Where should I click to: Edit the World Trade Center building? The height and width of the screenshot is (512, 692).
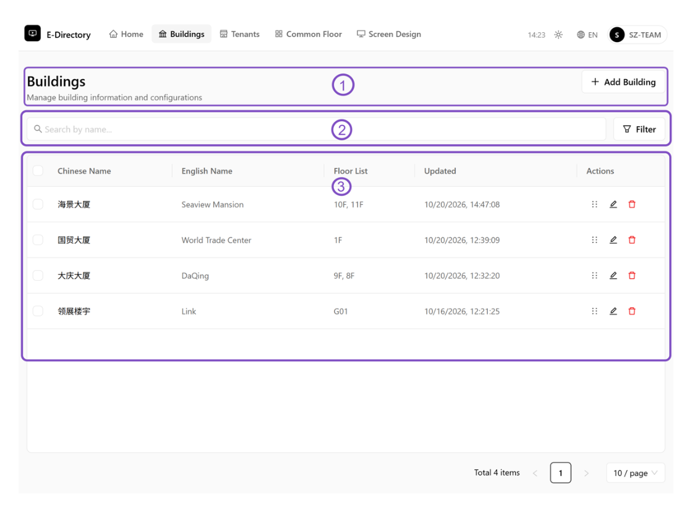pos(613,240)
